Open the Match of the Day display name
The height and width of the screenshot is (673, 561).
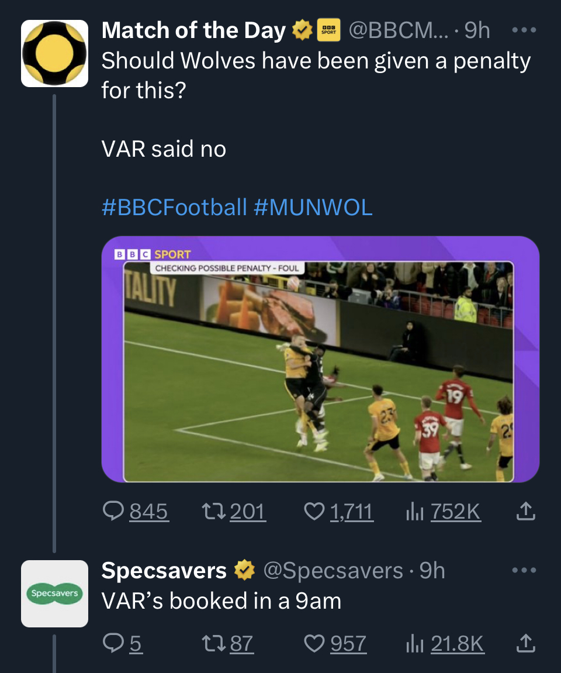pyautogui.click(x=193, y=30)
